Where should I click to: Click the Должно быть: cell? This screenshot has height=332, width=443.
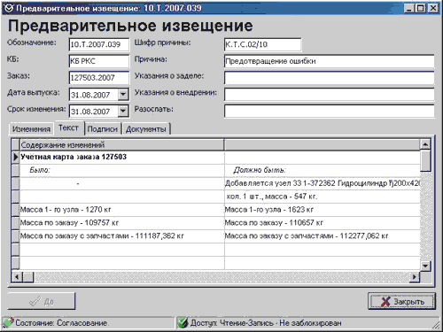[x=323, y=170]
